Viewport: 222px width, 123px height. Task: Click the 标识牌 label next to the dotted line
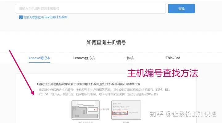point(106,109)
